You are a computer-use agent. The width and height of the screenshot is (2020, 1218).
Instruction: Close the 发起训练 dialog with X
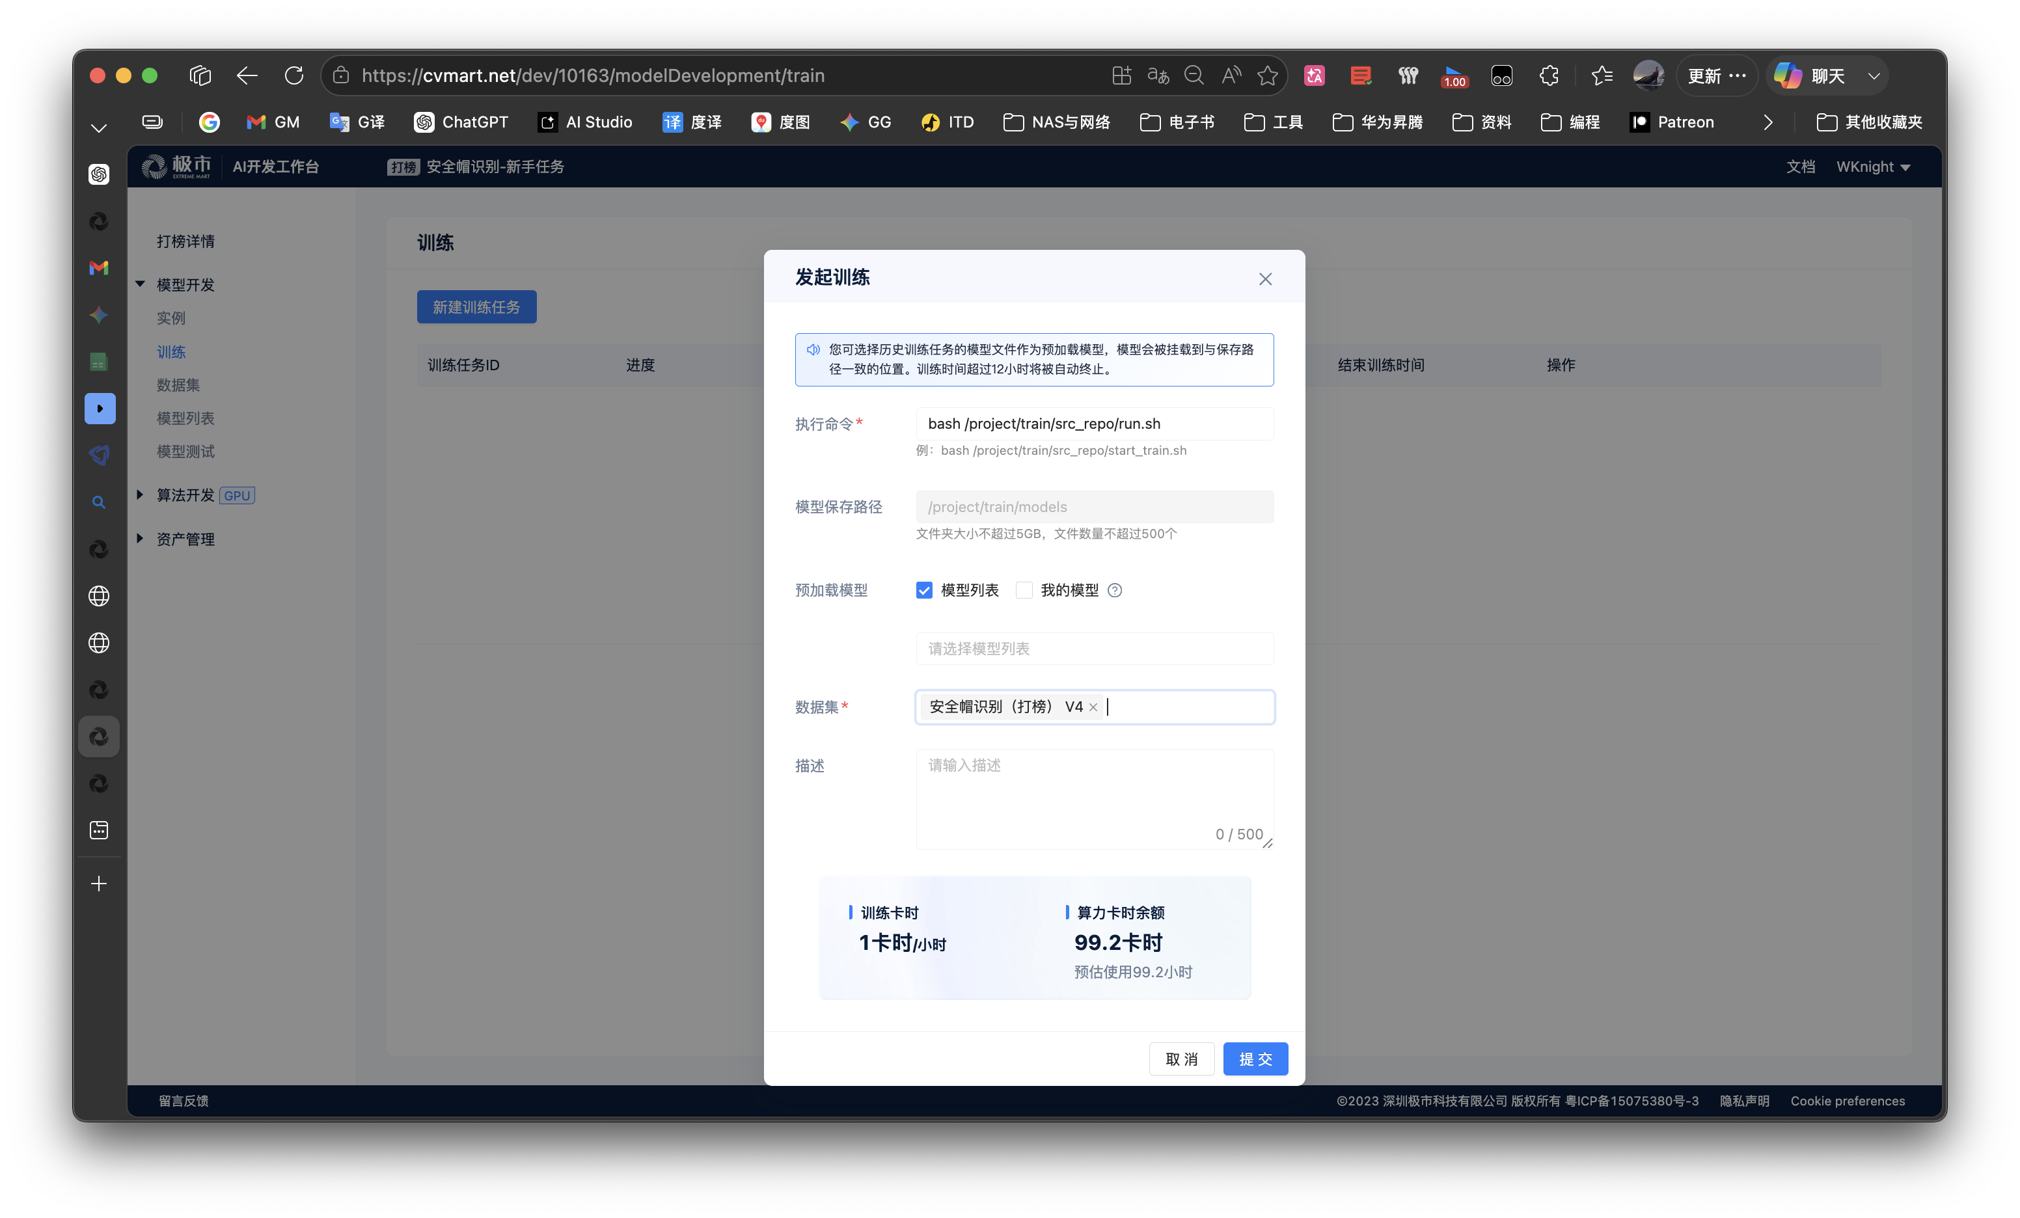click(1265, 278)
